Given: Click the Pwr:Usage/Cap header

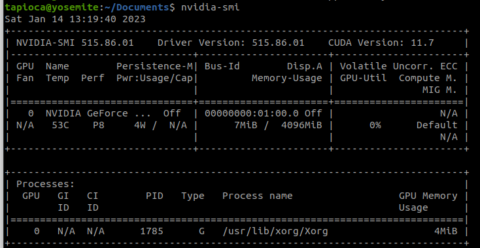Looking at the screenshot, I should (x=154, y=78).
